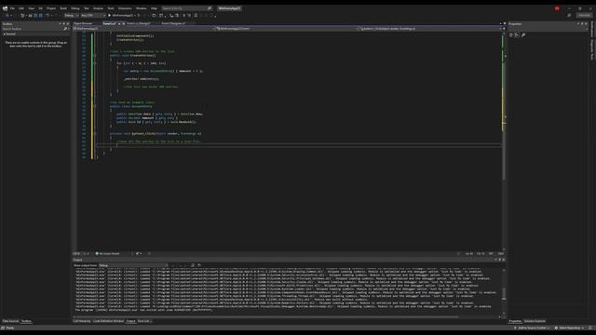Open the Show output from dropdown
The width and height of the screenshot is (596, 335).
[x=133, y=265]
